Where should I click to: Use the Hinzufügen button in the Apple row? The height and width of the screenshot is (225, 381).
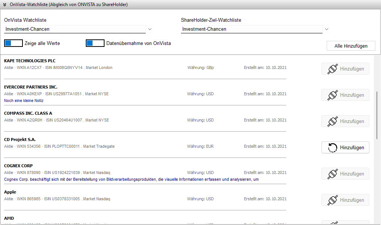(x=345, y=200)
